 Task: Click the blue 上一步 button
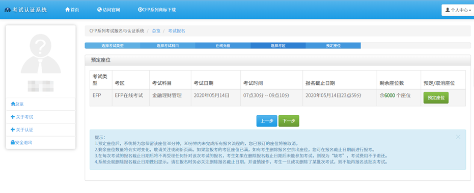point(267,121)
